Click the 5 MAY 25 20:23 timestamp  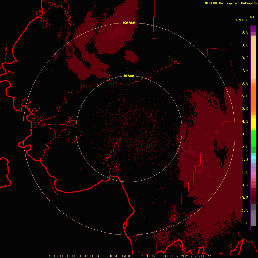[x=193, y=256]
